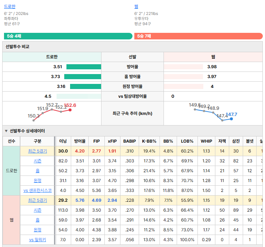Click the 최근 구속 추이 (km/h) label
This screenshot has width=265, height=247.
132,113
